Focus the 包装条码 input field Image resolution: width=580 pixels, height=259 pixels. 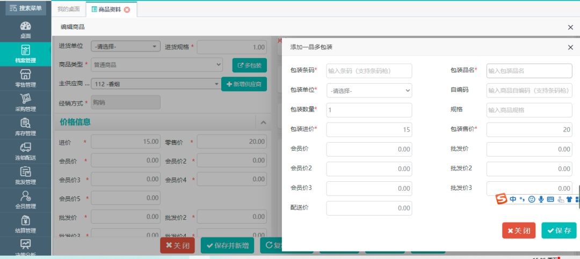click(x=369, y=71)
